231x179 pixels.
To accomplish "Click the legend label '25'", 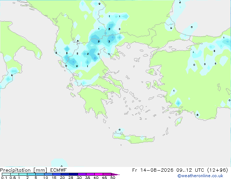I will [71, 178].
